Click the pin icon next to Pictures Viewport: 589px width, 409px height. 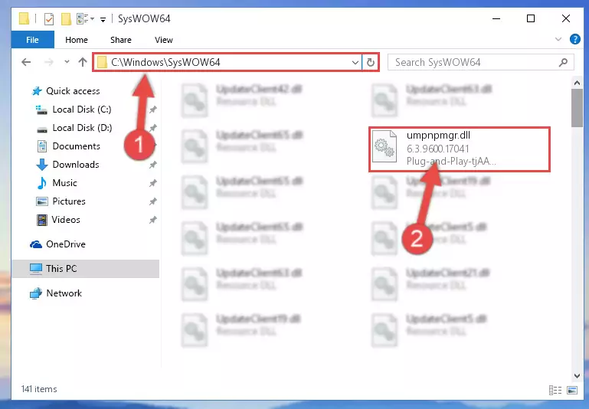[153, 201]
